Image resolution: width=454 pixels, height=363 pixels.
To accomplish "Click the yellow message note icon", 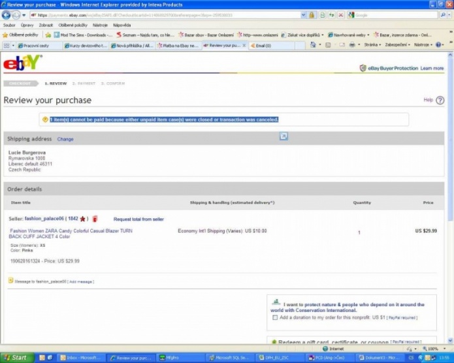I will click(x=10, y=281).
